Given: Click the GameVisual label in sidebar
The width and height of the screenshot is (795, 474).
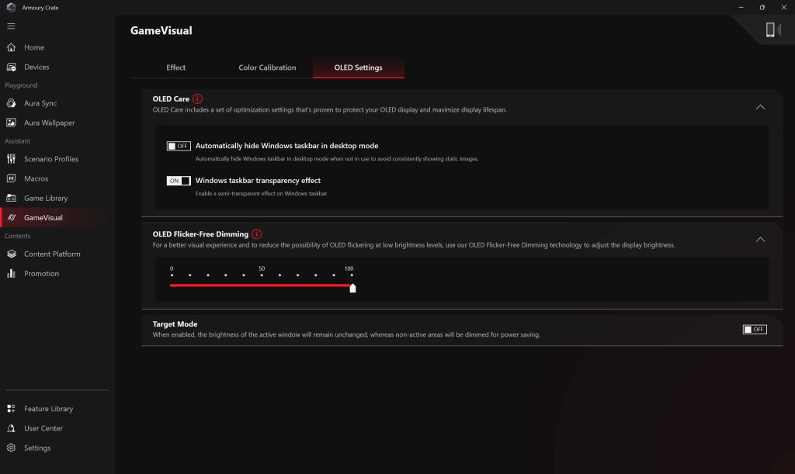Looking at the screenshot, I should click(x=43, y=217).
